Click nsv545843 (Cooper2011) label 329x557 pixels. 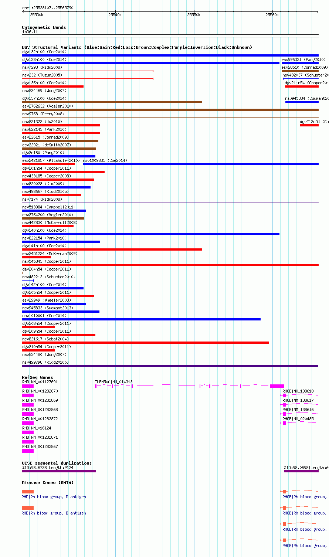coord(47,262)
